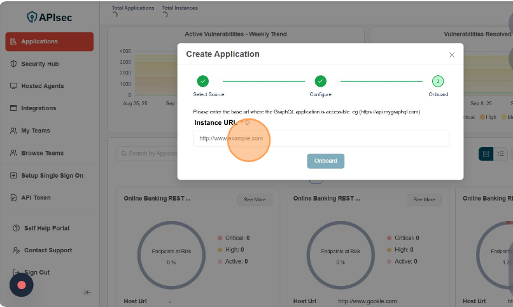Click the red record button

pos(21,285)
